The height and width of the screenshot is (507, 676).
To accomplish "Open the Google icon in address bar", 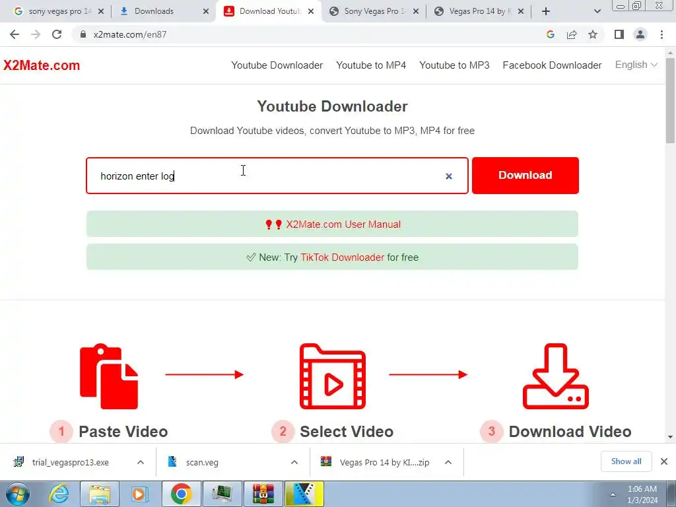I will pyautogui.click(x=550, y=34).
